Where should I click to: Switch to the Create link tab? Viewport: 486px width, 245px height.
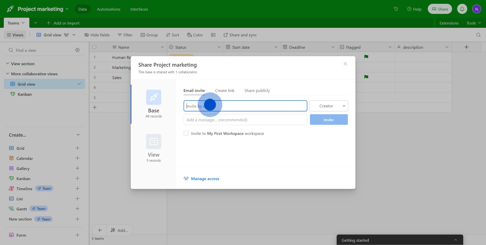pos(225,90)
